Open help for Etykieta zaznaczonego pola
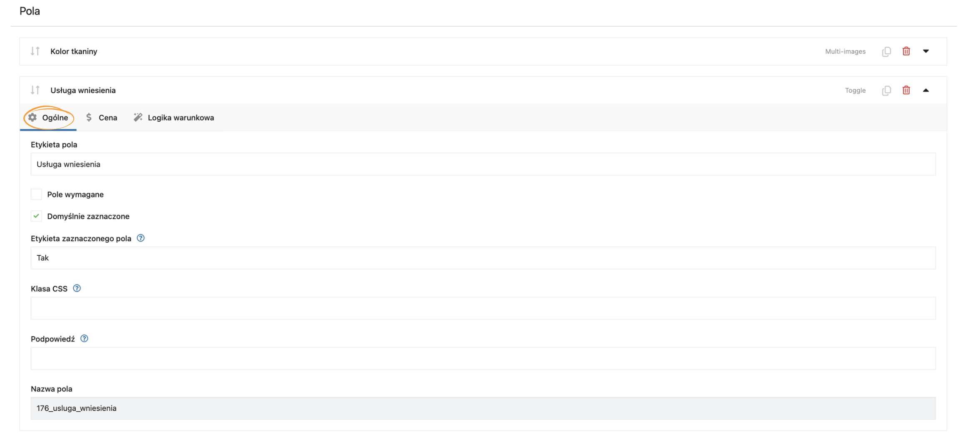Screen dimensions: 965x445 141,238
